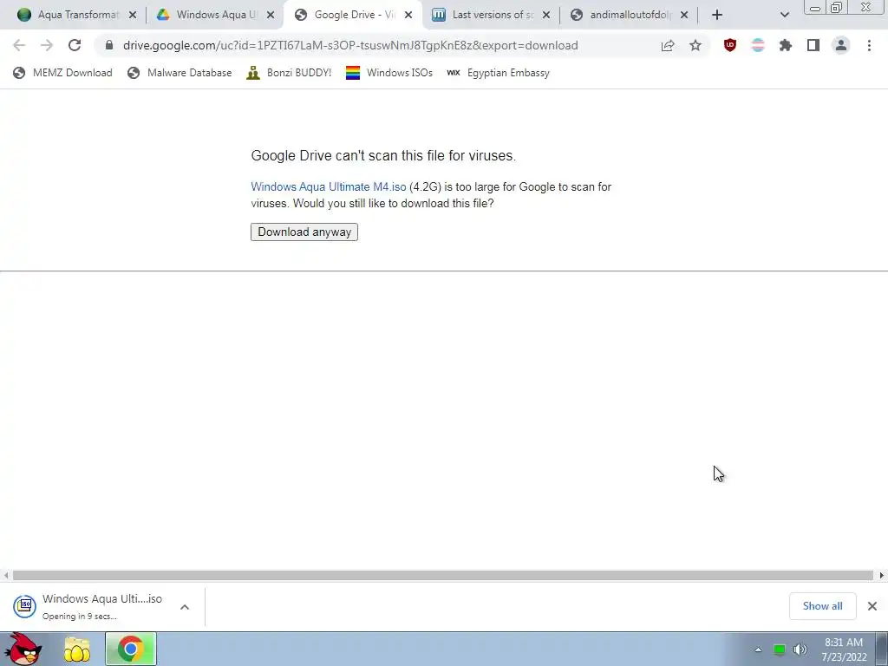This screenshot has width=888, height=666.
Task: Click the Download anyway button
Action: click(x=304, y=232)
